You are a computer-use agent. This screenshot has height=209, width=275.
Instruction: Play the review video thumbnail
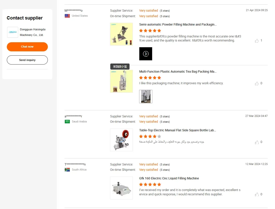(146, 54)
